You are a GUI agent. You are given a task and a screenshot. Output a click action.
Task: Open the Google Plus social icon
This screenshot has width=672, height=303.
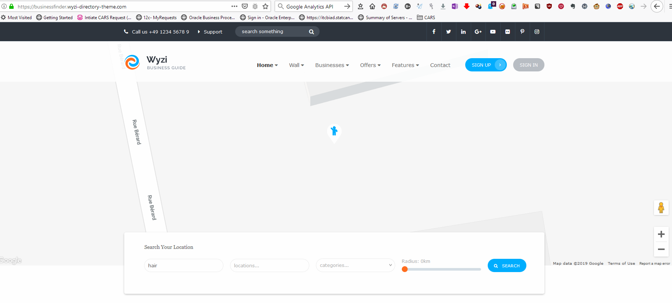[x=478, y=32]
